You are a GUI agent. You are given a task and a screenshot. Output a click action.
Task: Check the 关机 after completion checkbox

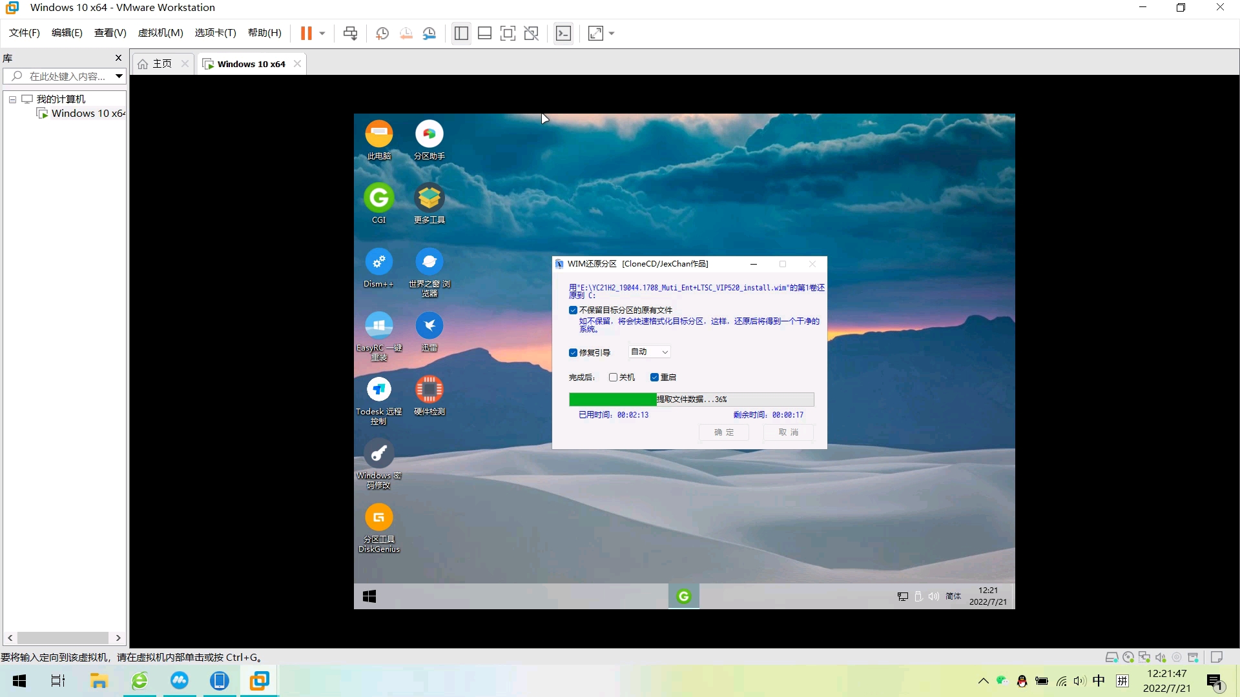click(613, 378)
